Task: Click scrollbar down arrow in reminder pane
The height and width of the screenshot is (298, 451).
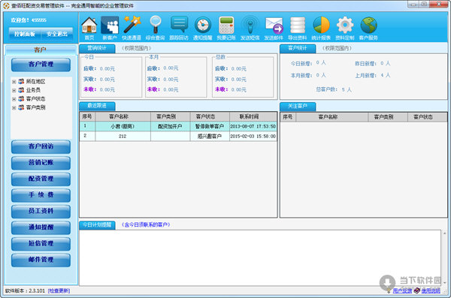Action: pos(444,283)
